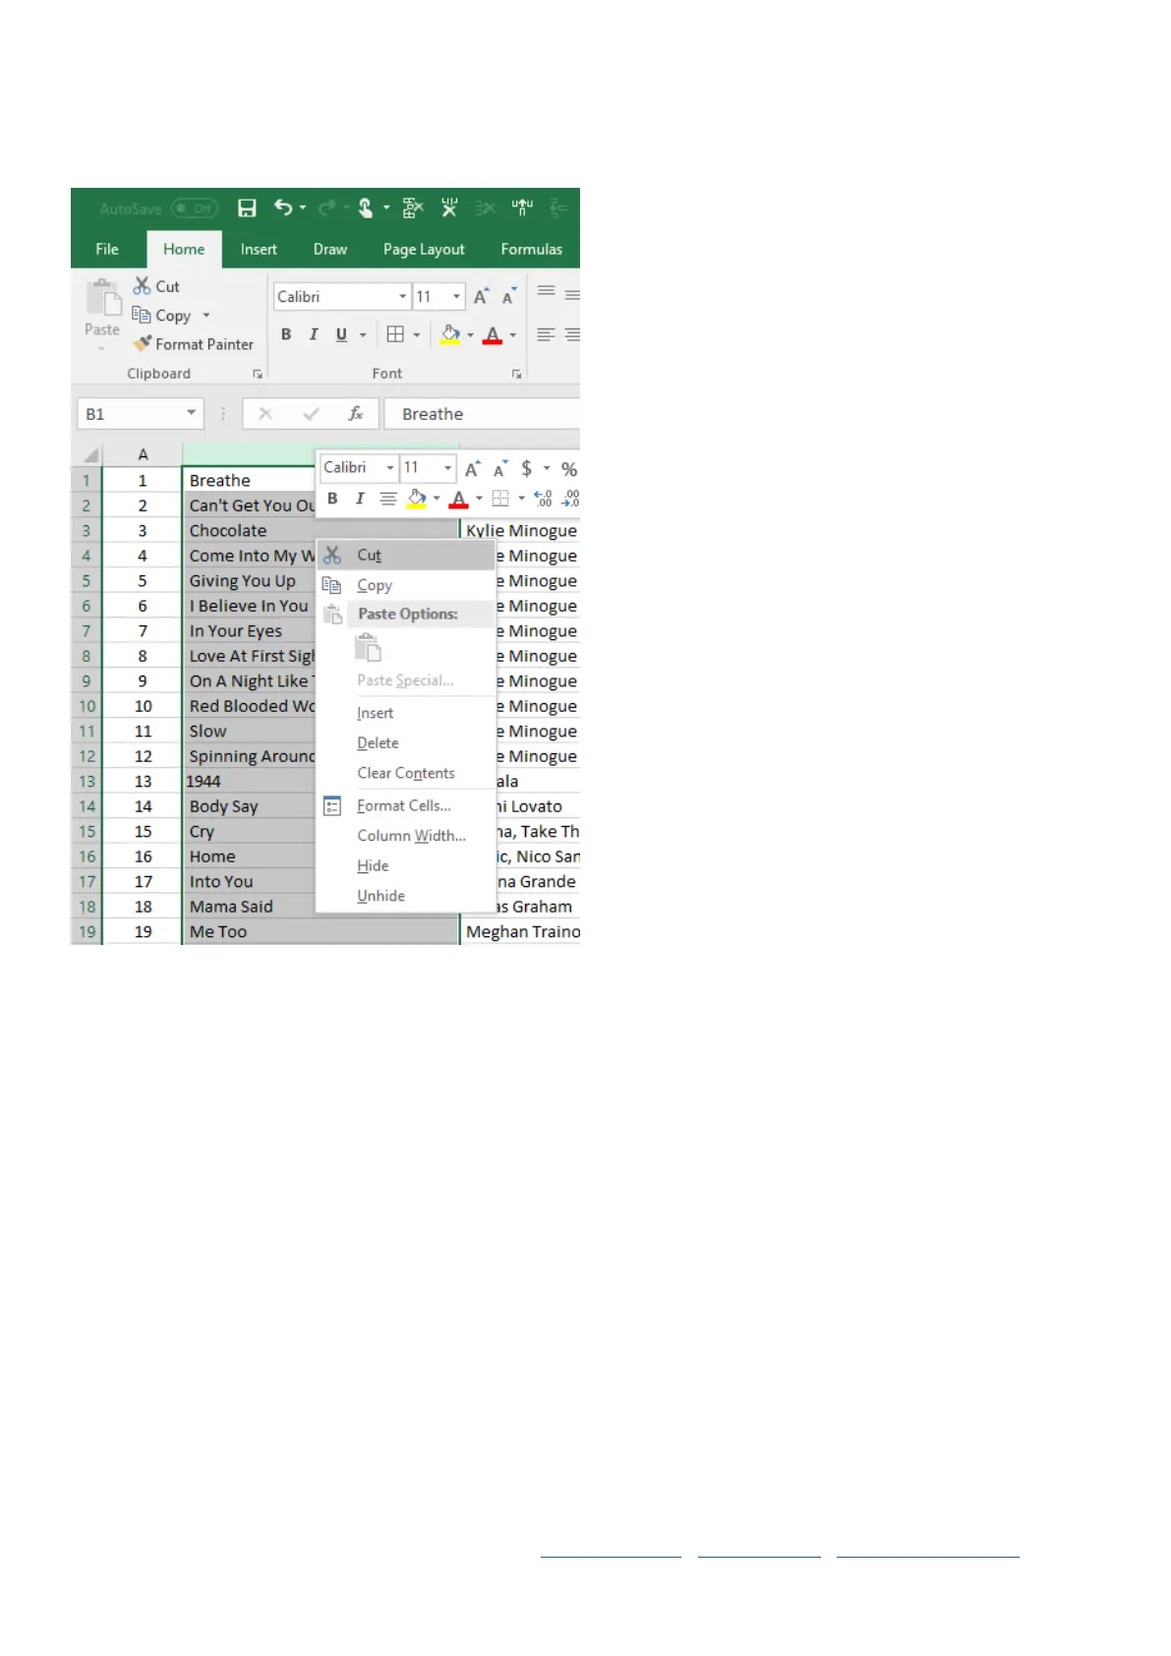
Task: Select the cell containing Me Too
Action: pyautogui.click(x=321, y=932)
